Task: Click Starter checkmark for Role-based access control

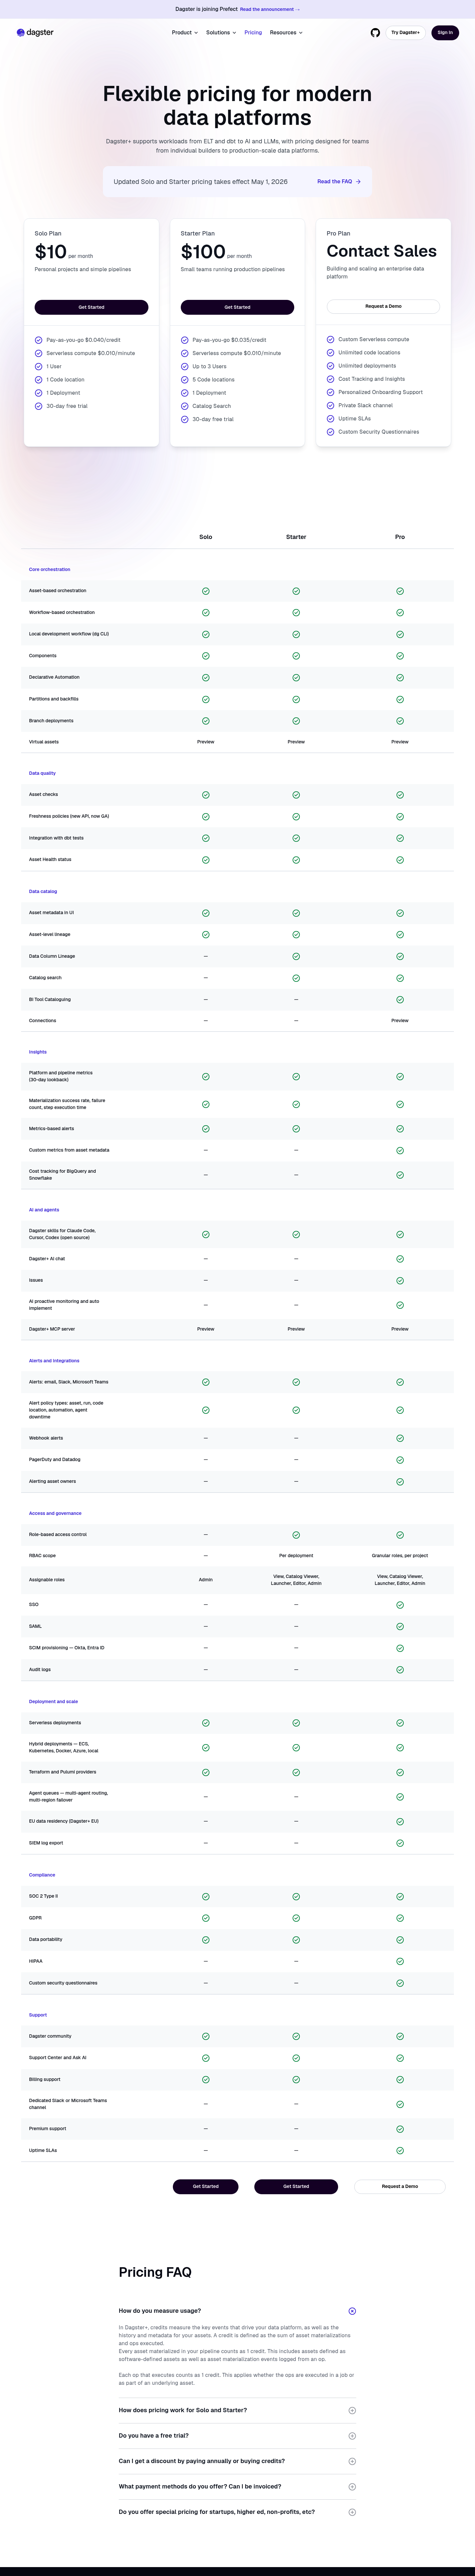Action: [x=296, y=1535]
